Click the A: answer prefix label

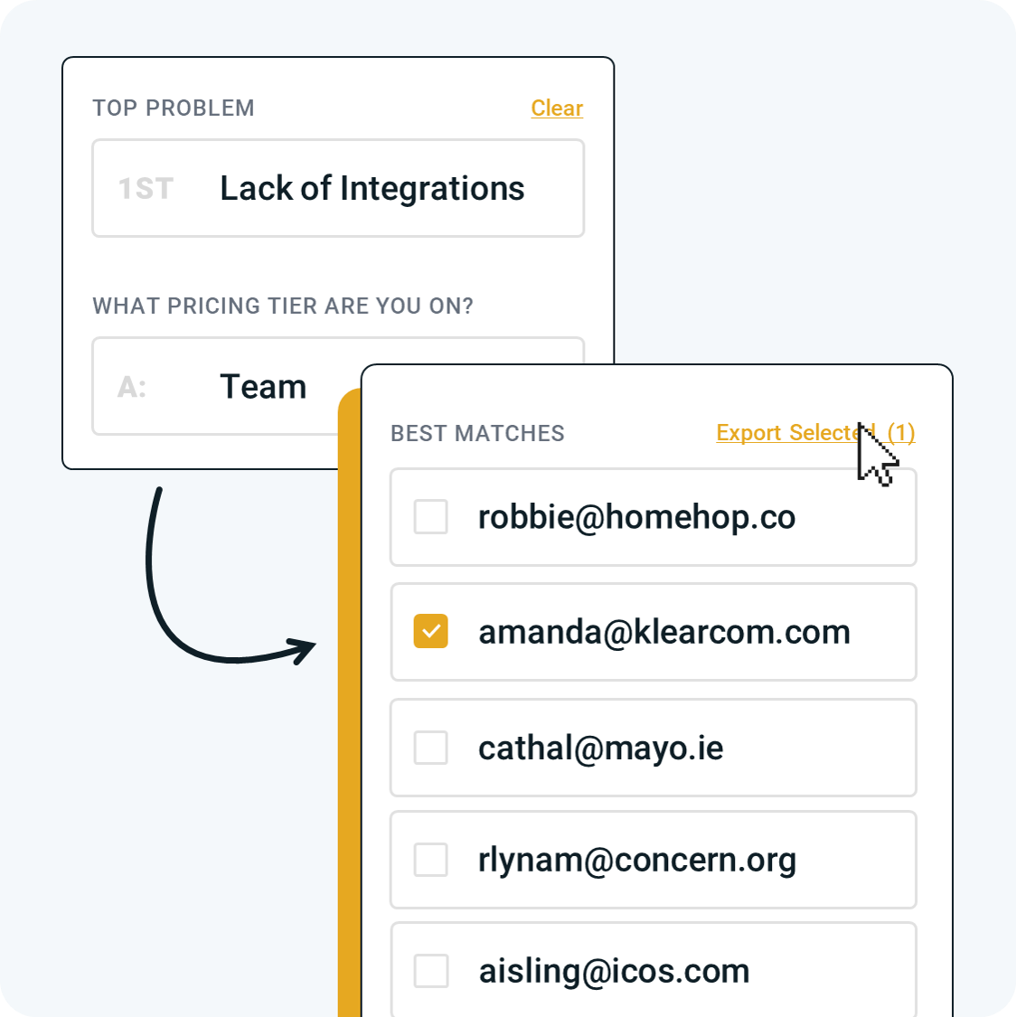[x=132, y=387]
